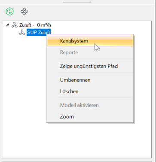The width and height of the screenshot is (156, 162).
Task: Click the panel strip below the tree view
Action: click(x=77, y=161)
